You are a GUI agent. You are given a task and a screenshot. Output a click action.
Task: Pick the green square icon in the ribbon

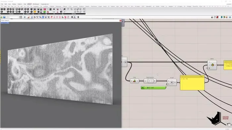[44, 12]
